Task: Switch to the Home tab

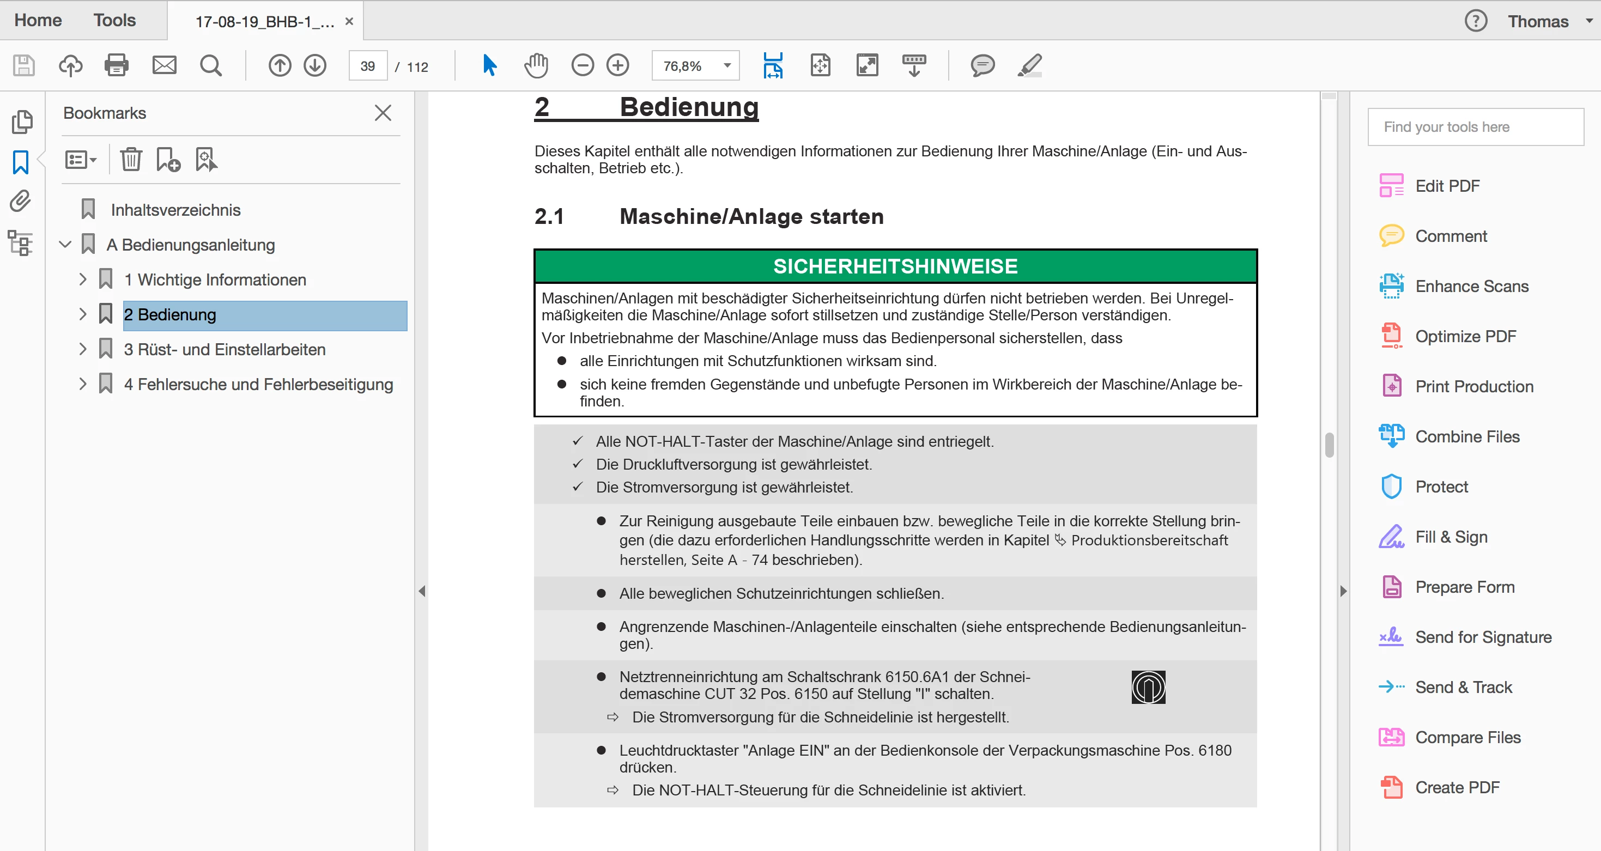Action: (x=38, y=21)
